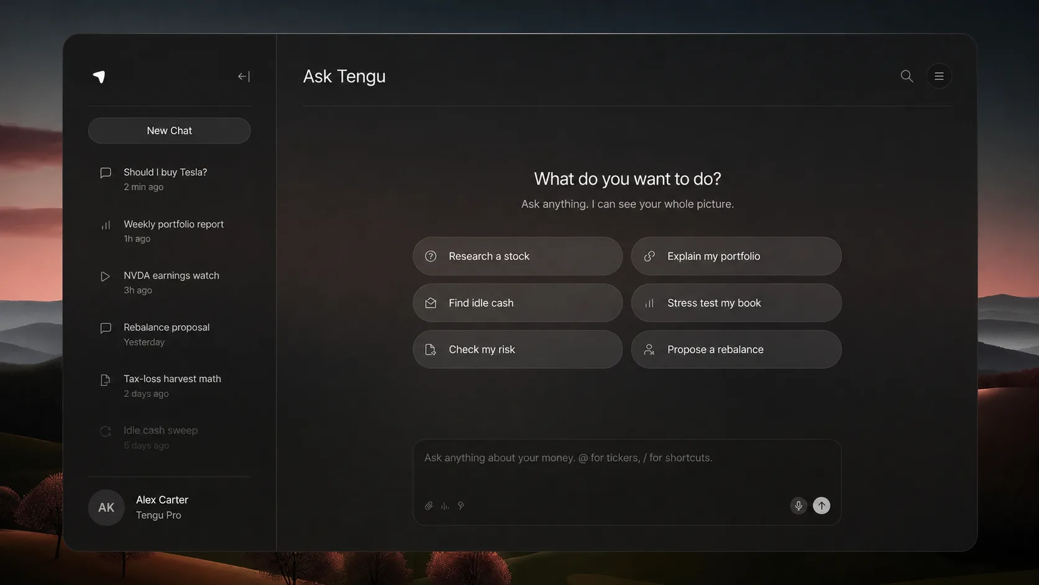Click the chat icon beside Rebalance proposal

point(106,328)
